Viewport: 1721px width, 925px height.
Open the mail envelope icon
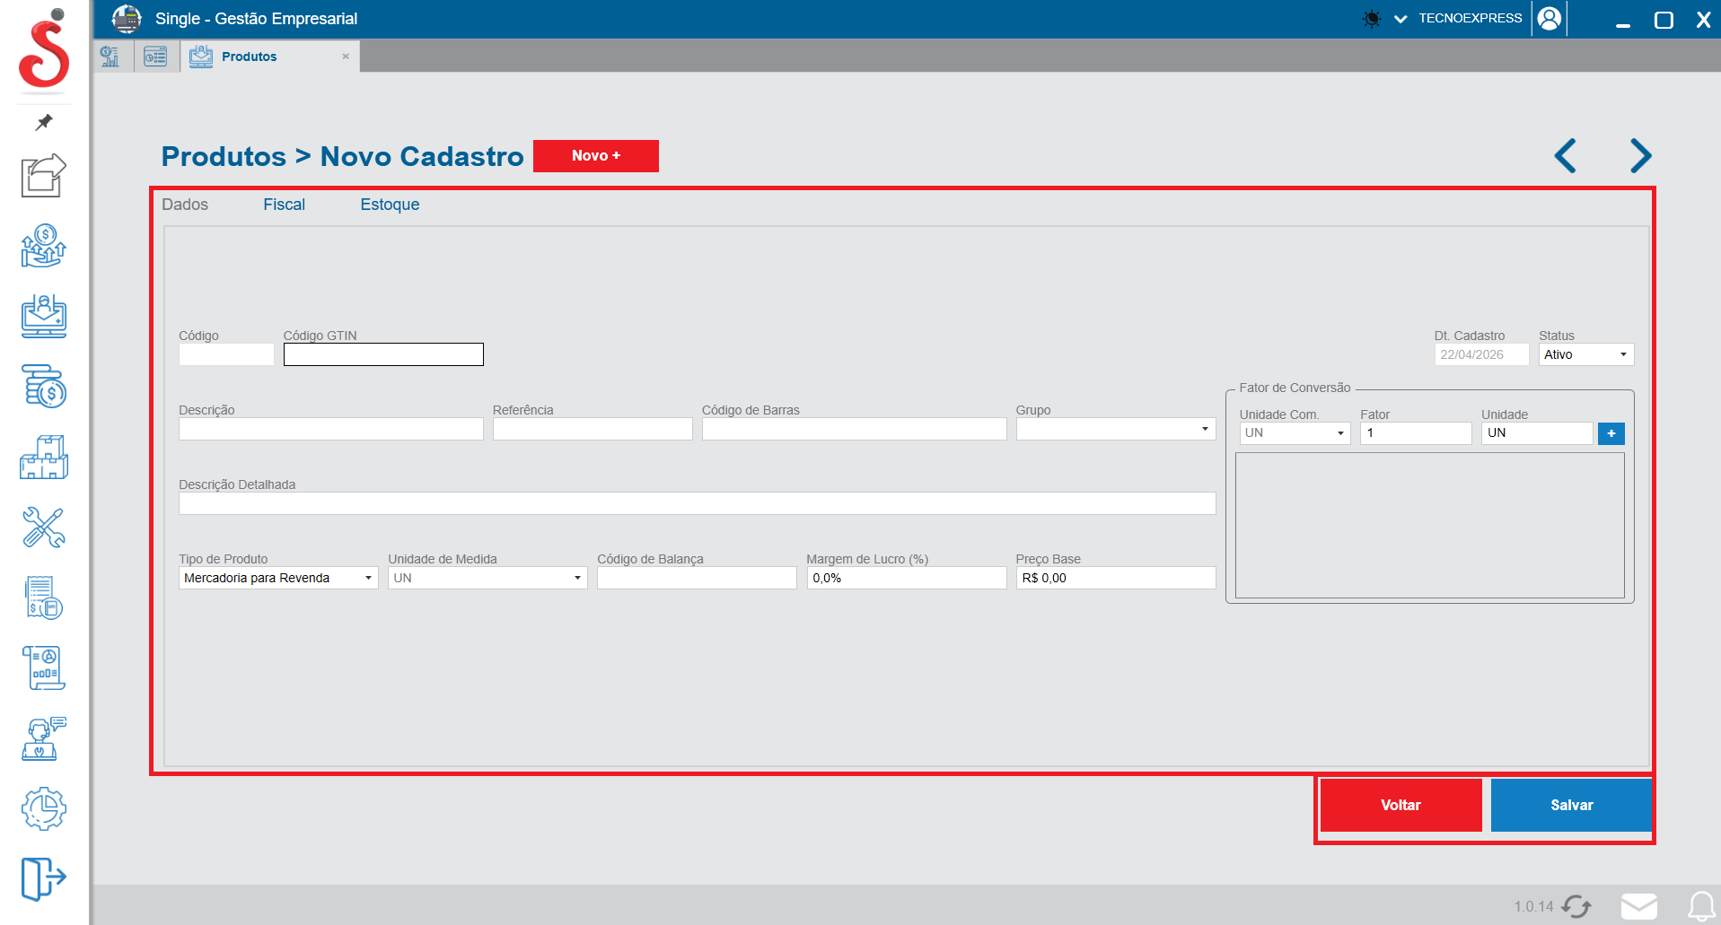pos(1638,906)
